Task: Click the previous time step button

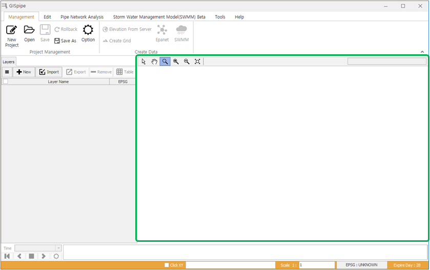Action: tap(19, 256)
